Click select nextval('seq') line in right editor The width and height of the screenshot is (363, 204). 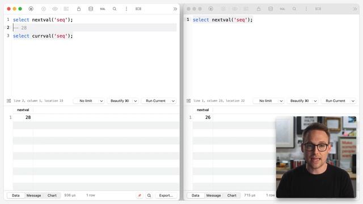pyautogui.click(x=223, y=20)
